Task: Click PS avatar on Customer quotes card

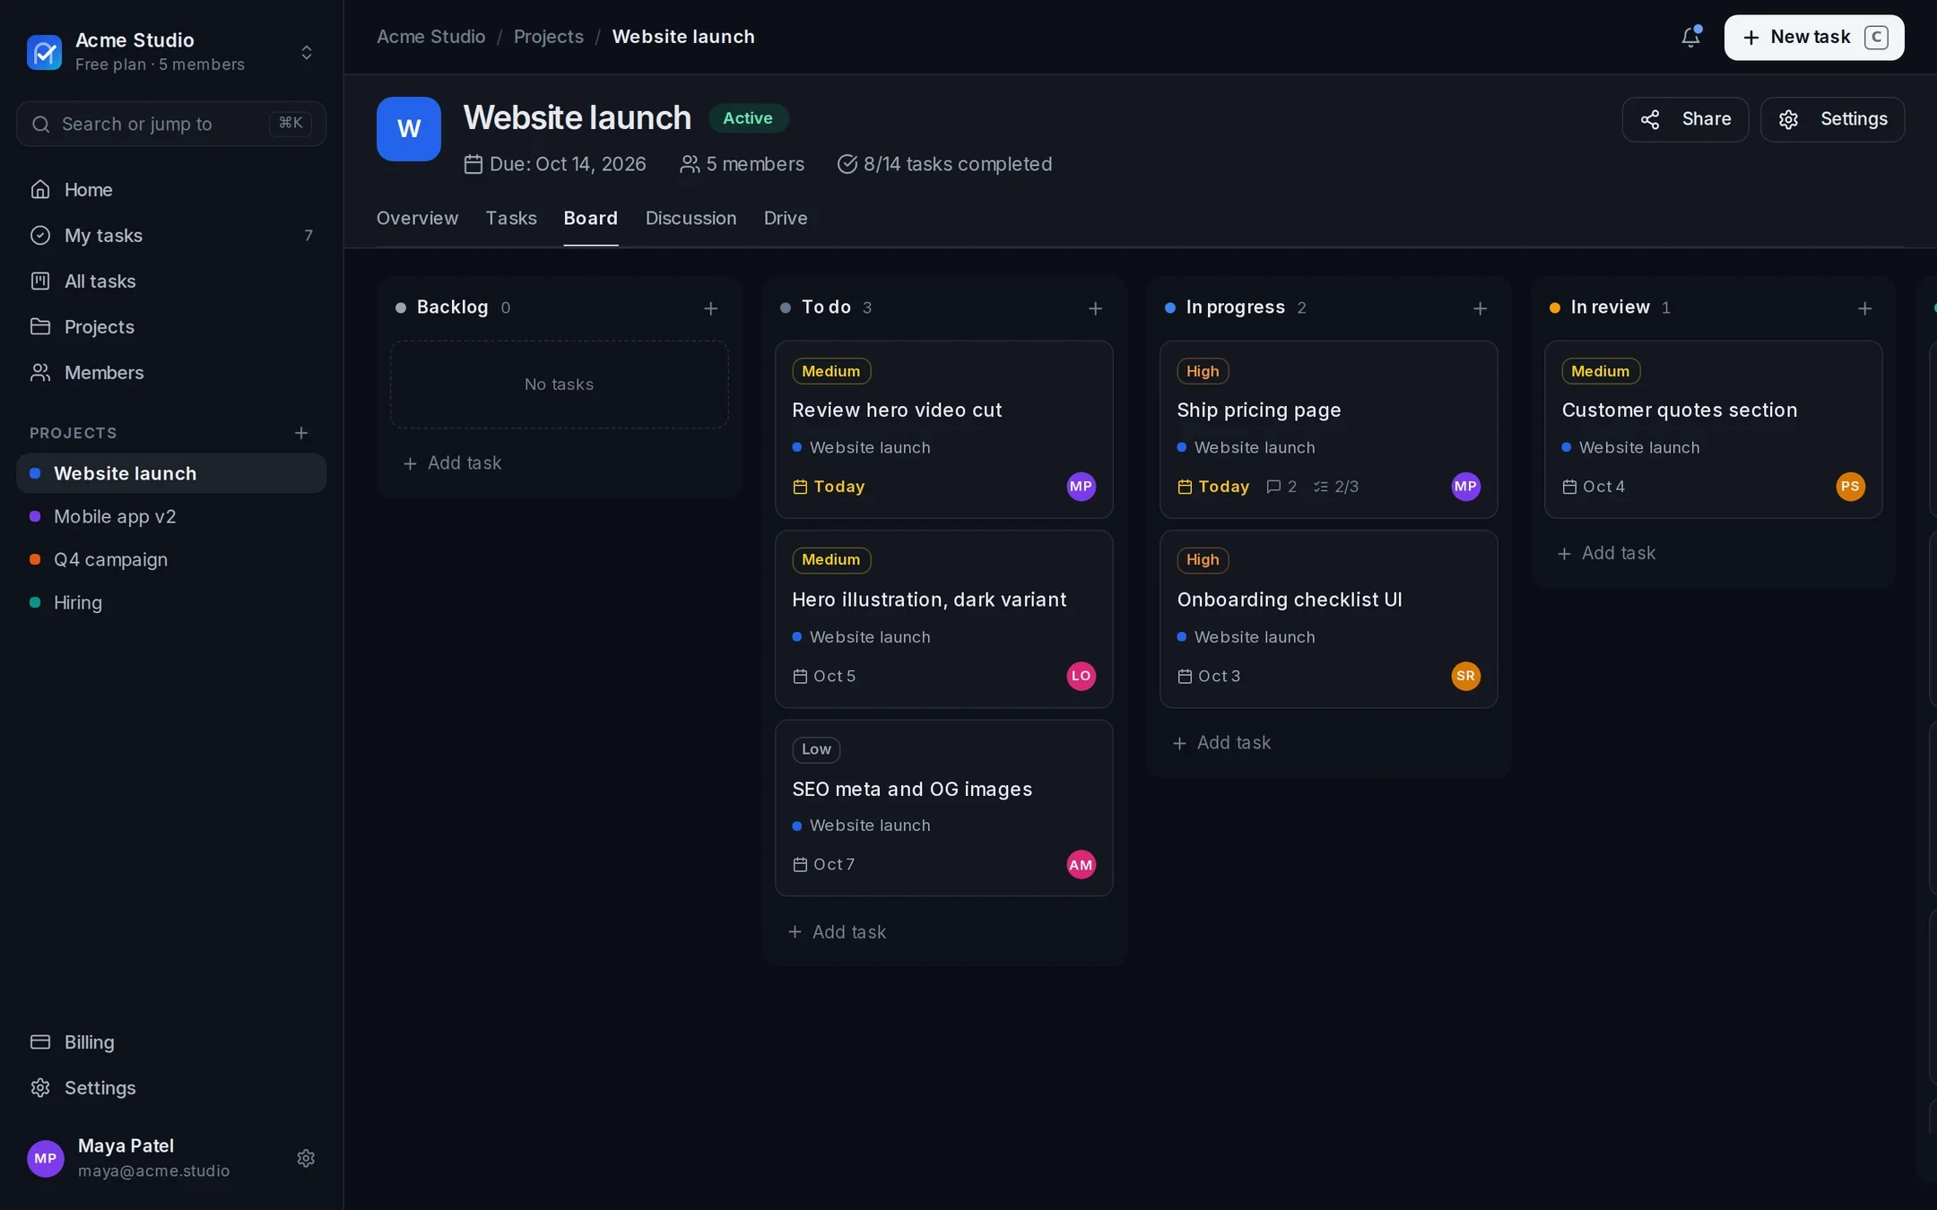Action: pos(1851,487)
